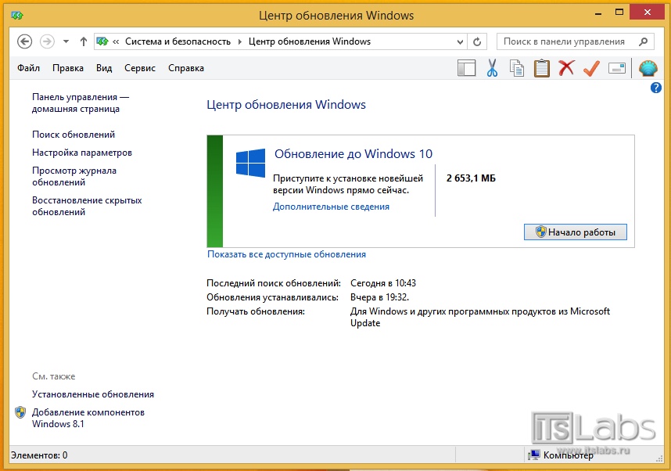The width and height of the screenshot is (671, 471).
Task: Click the Последний поиск обновлений label
Action: coord(274,283)
